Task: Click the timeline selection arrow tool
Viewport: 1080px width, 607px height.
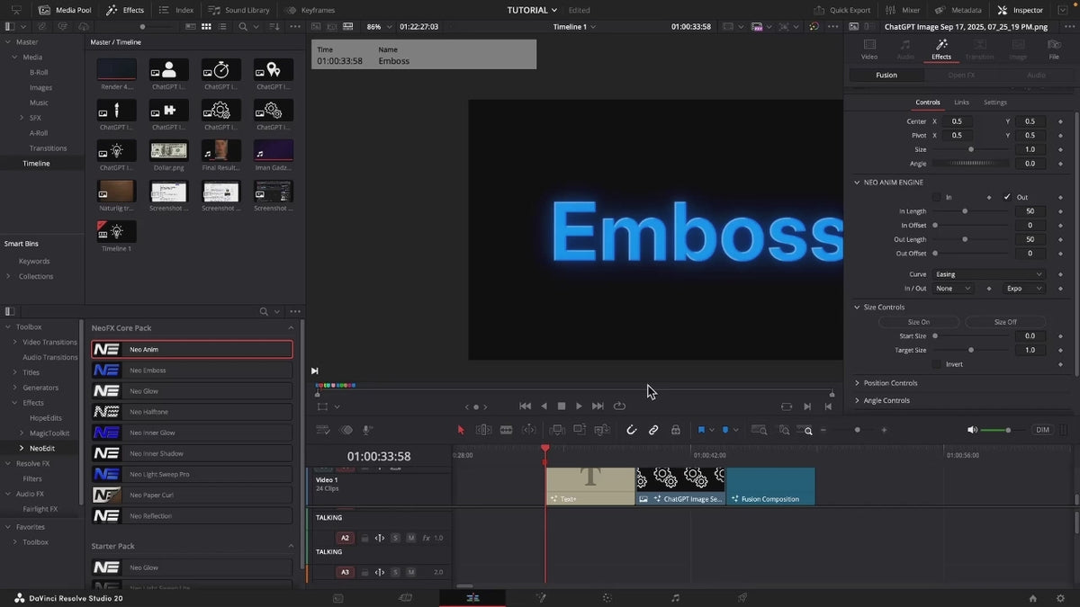Action: tap(461, 430)
